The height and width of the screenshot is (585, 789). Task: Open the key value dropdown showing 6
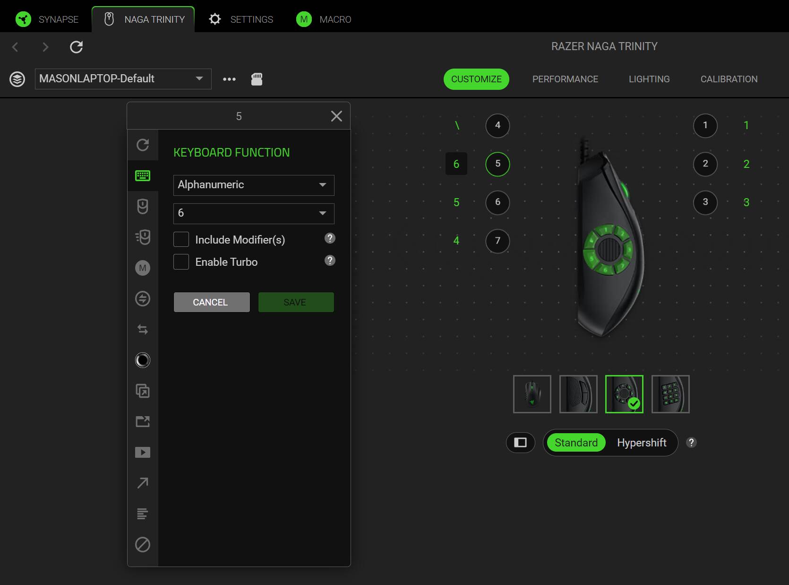pos(254,213)
